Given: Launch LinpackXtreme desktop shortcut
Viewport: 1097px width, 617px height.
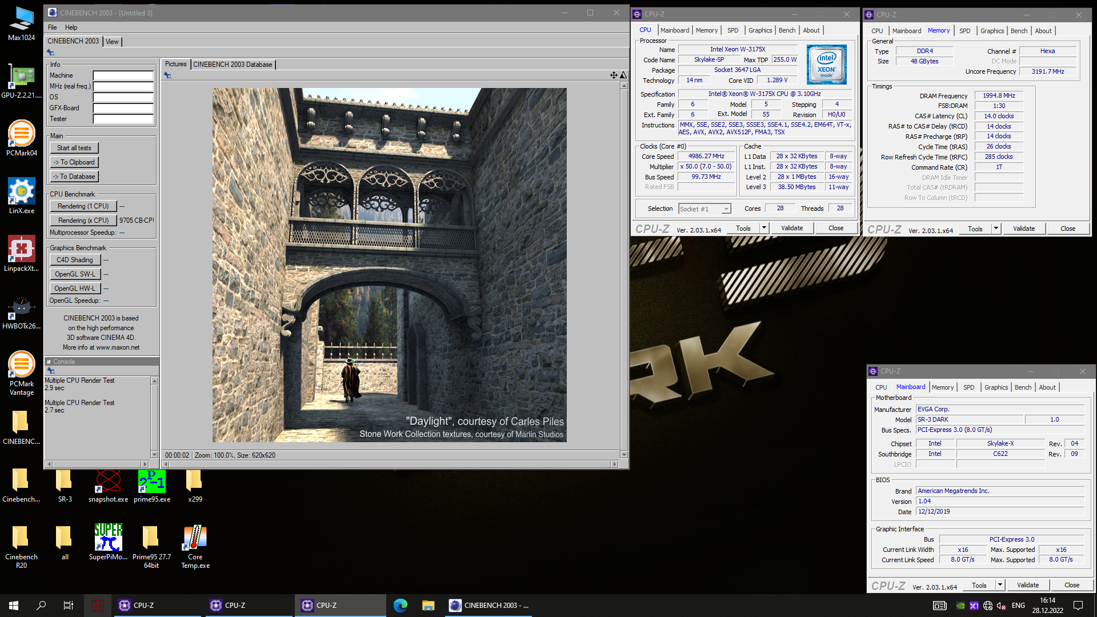Looking at the screenshot, I should tap(21, 253).
